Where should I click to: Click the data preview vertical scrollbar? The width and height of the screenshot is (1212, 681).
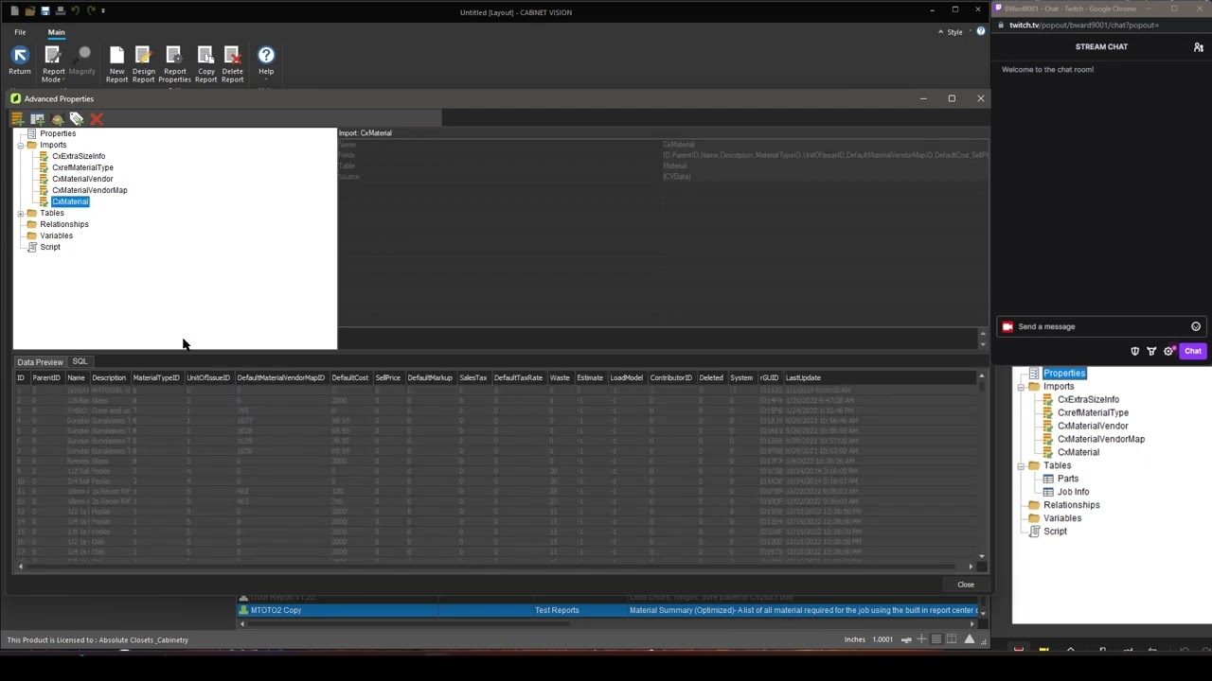(982, 468)
